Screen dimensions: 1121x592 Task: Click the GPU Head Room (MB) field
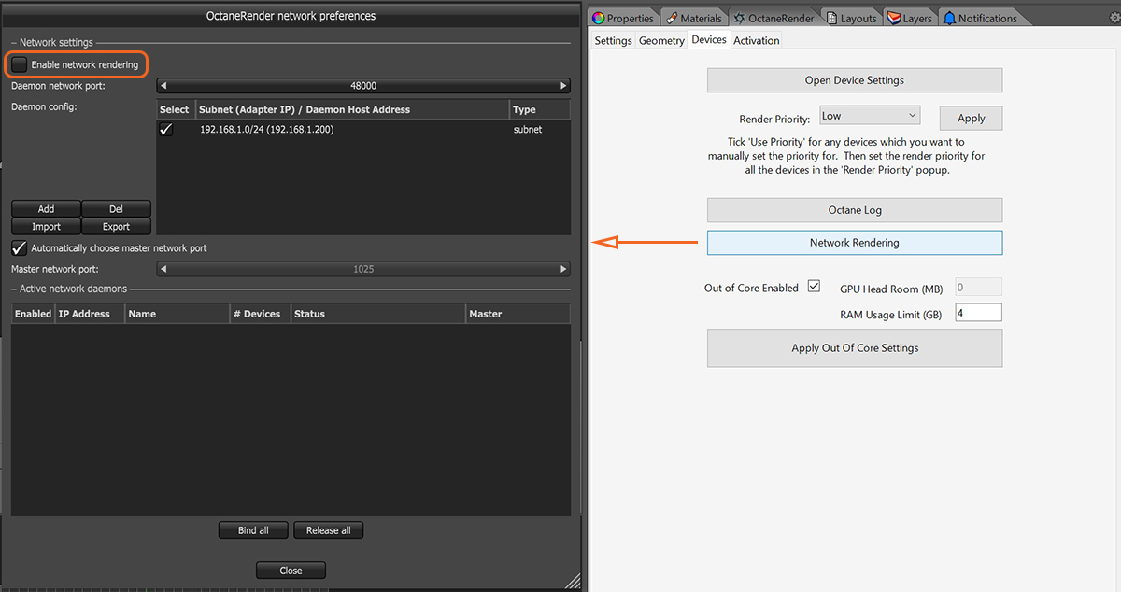pos(979,288)
